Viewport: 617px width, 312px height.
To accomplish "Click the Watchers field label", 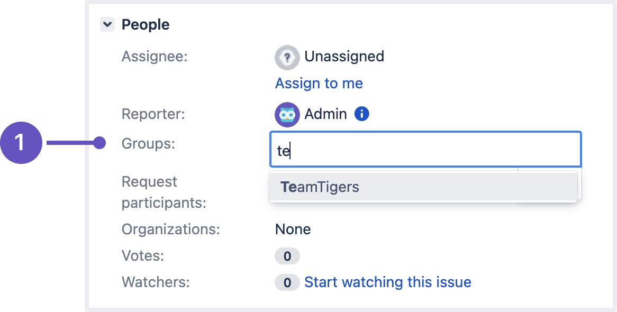I will tap(156, 282).
